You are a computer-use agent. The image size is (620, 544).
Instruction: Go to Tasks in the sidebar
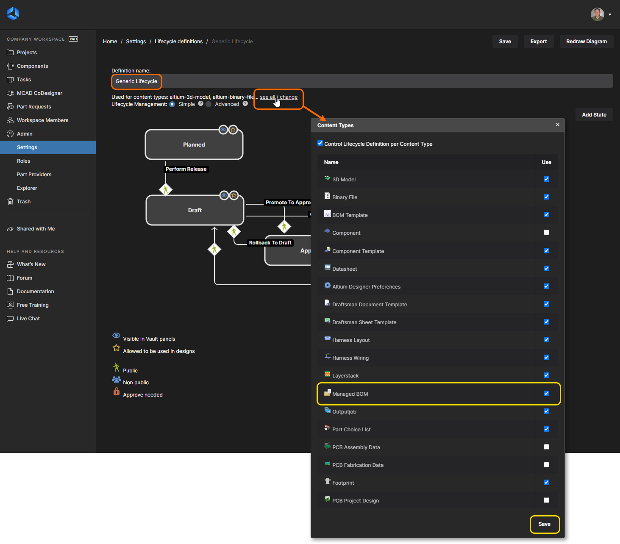24,80
